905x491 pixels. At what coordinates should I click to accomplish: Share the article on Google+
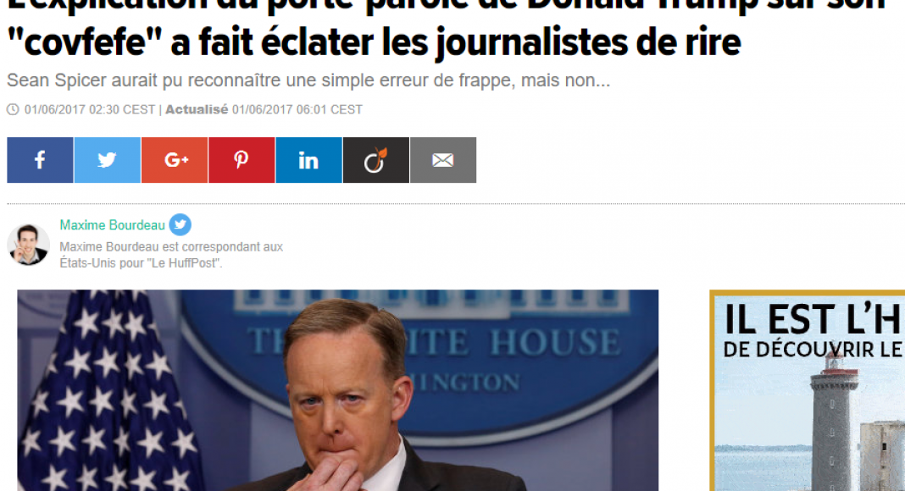click(175, 160)
